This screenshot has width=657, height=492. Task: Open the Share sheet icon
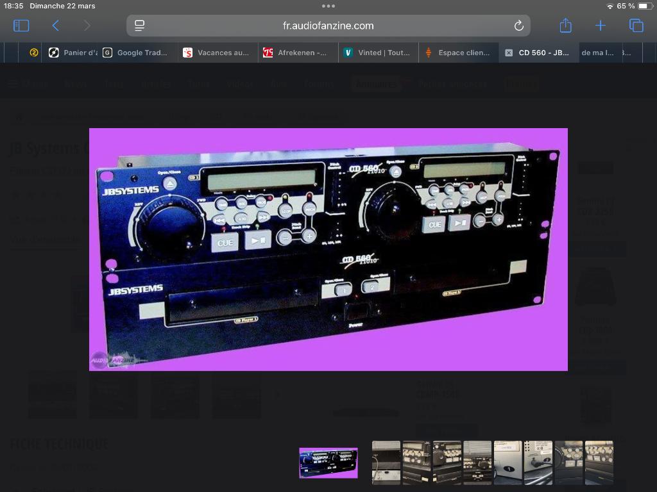click(565, 26)
